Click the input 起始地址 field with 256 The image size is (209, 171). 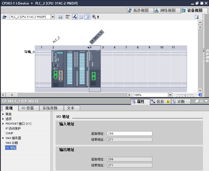(x=130, y=133)
